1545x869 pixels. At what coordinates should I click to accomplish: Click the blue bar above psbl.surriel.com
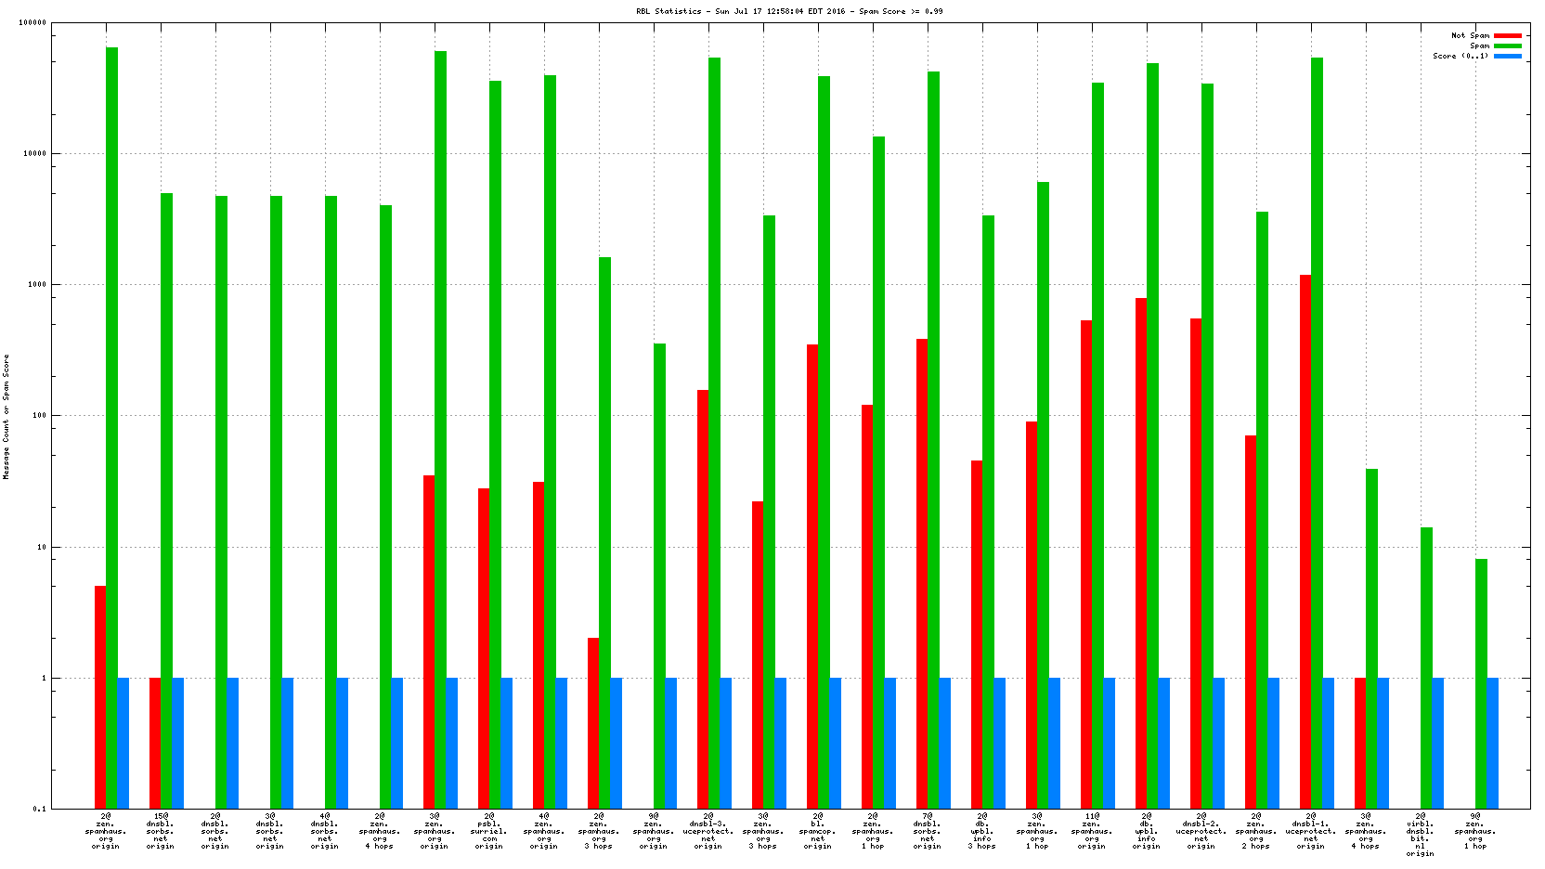(507, 743)
